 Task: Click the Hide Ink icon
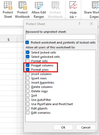[x=73, y=5]
